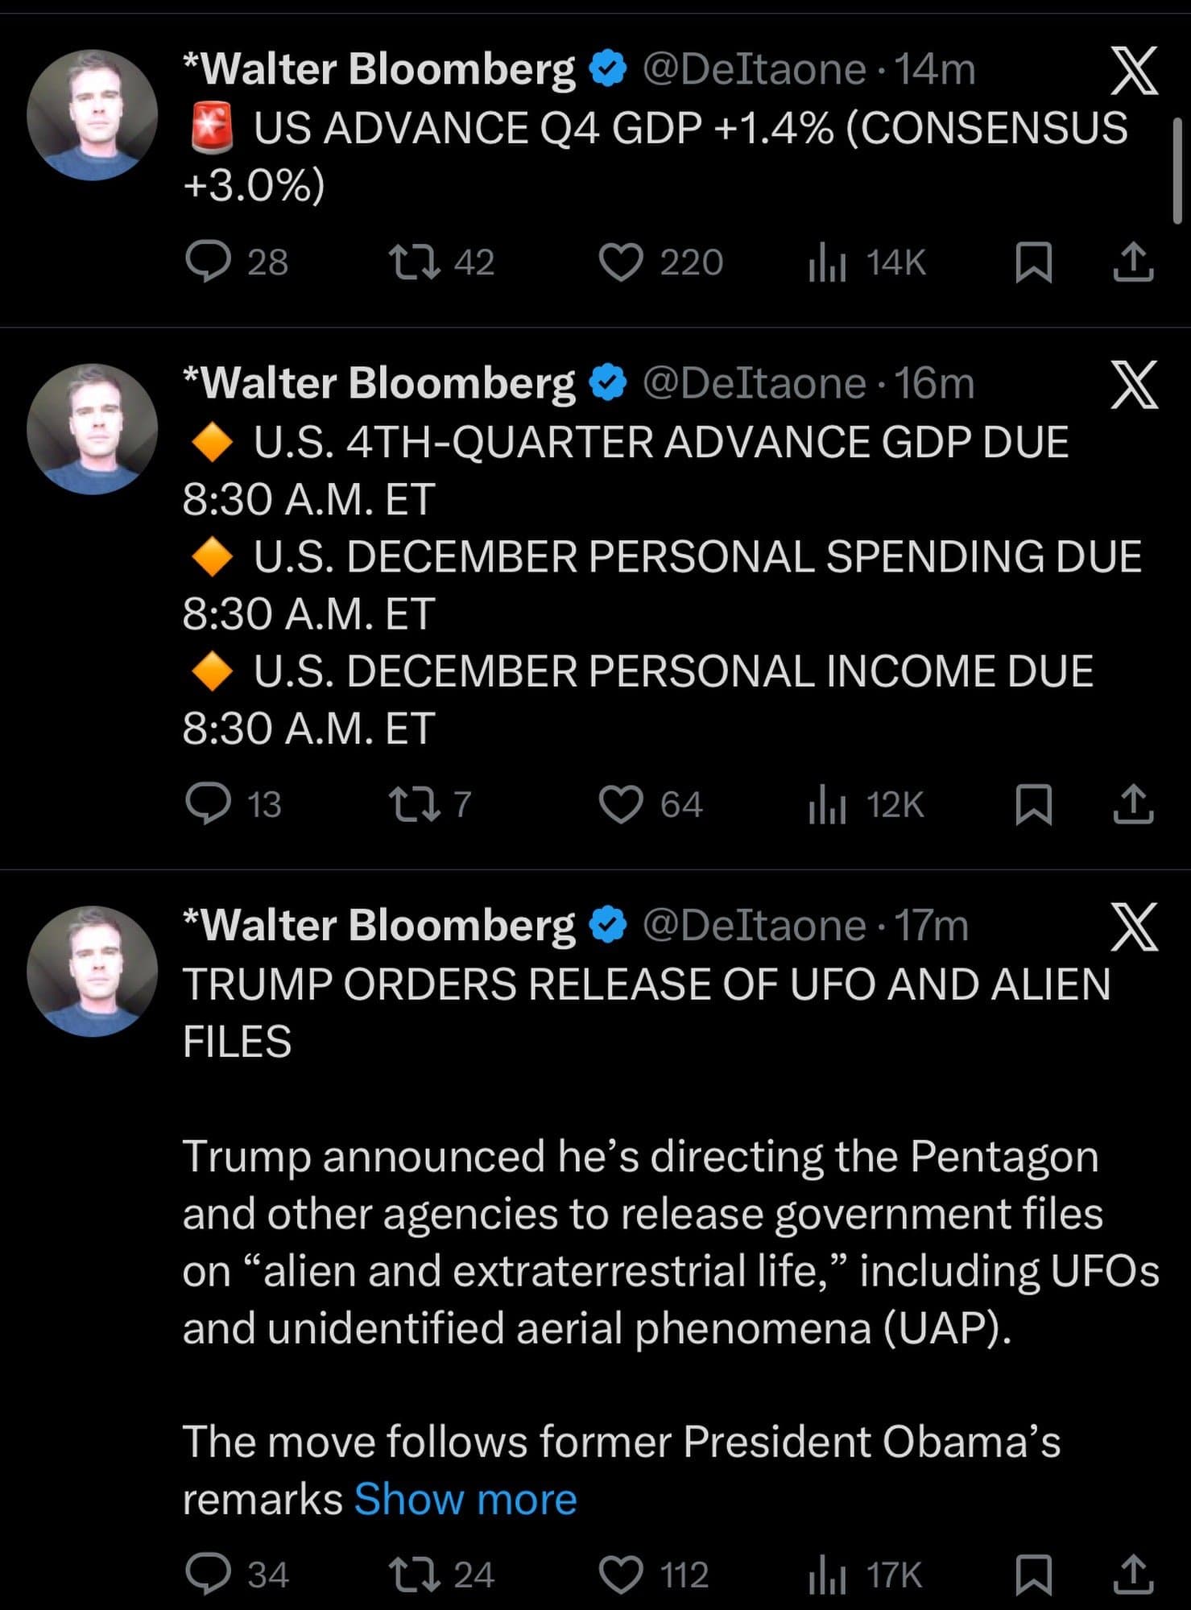
Task: Bookmark the Q4 GDP +1.4% post
Action: [1033, 262]
